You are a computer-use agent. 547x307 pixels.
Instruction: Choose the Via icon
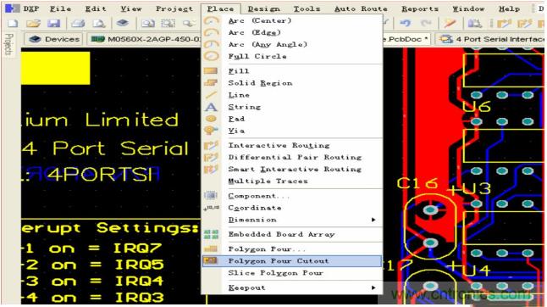click(x=211, y=131)
